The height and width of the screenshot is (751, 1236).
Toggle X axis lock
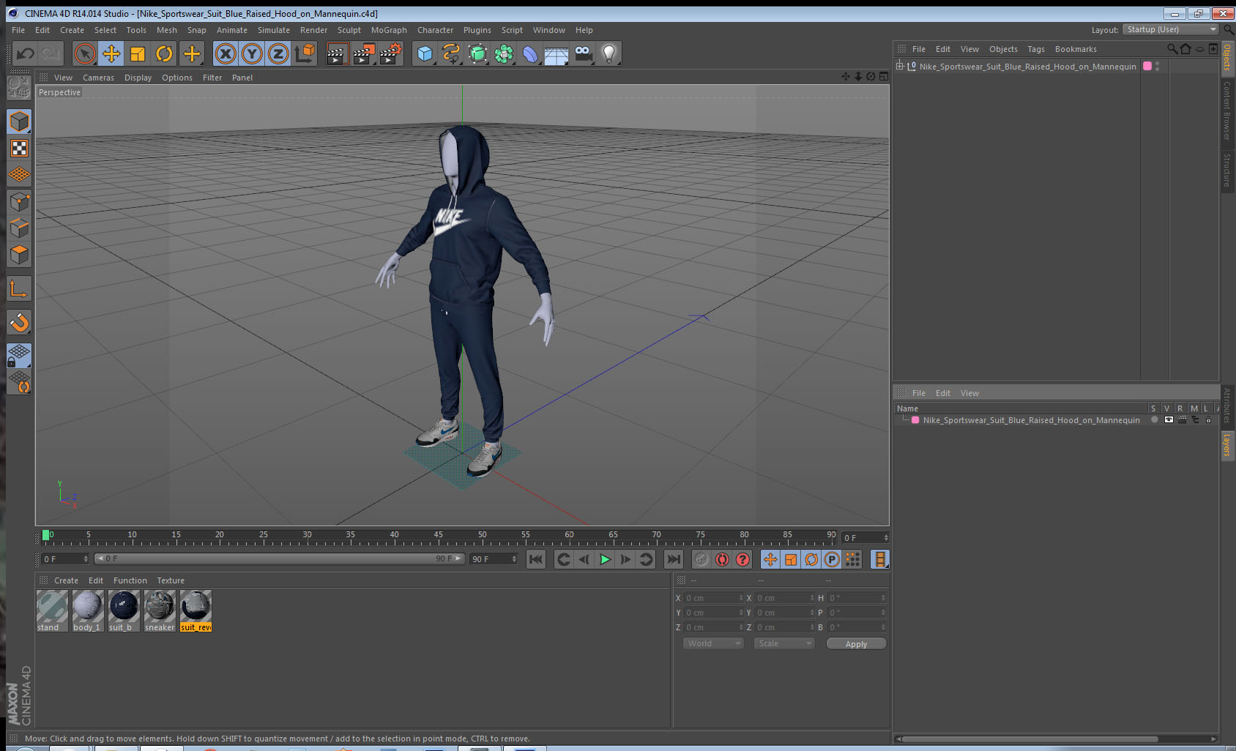click(226, 53)
